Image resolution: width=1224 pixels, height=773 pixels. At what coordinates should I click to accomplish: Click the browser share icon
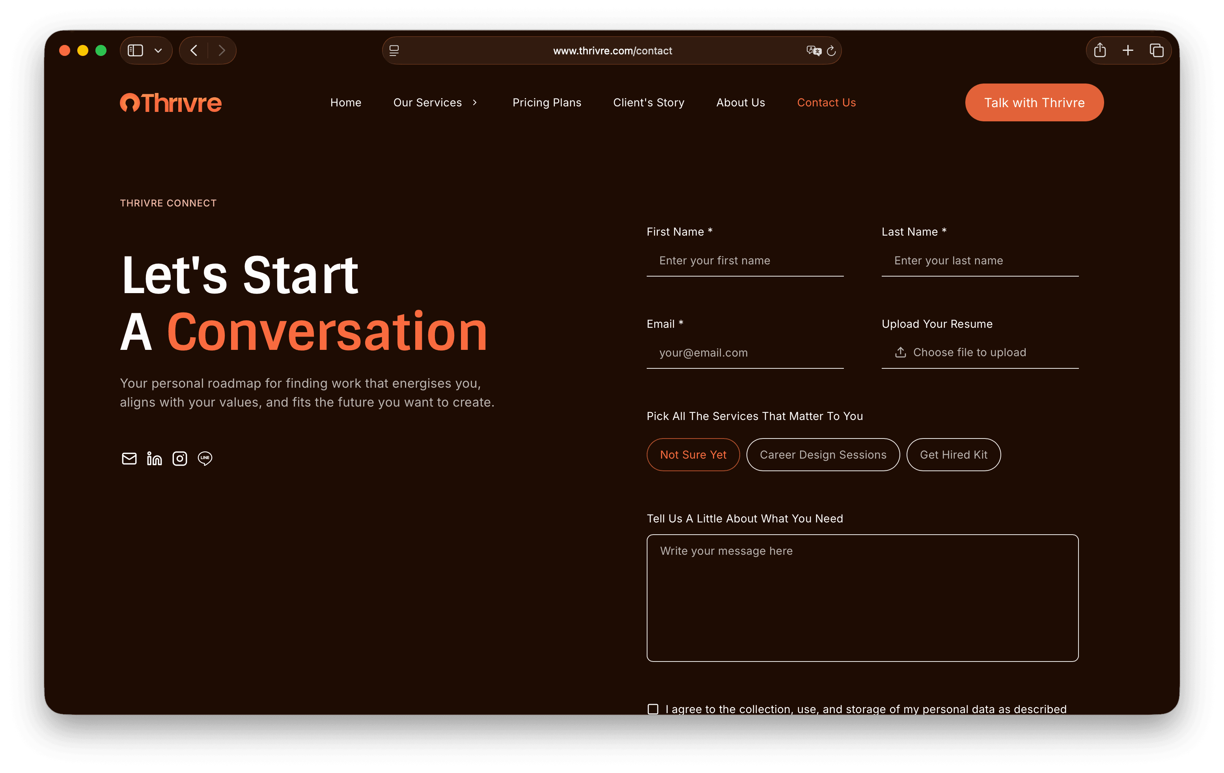[x=1099, y=50]
